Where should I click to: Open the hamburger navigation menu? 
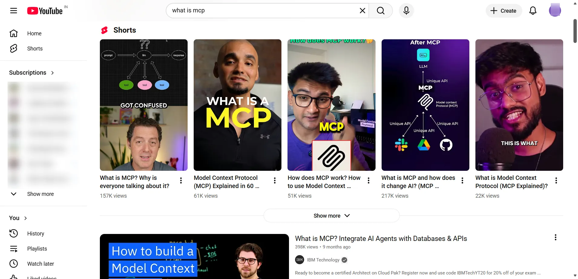pos(14,10)
